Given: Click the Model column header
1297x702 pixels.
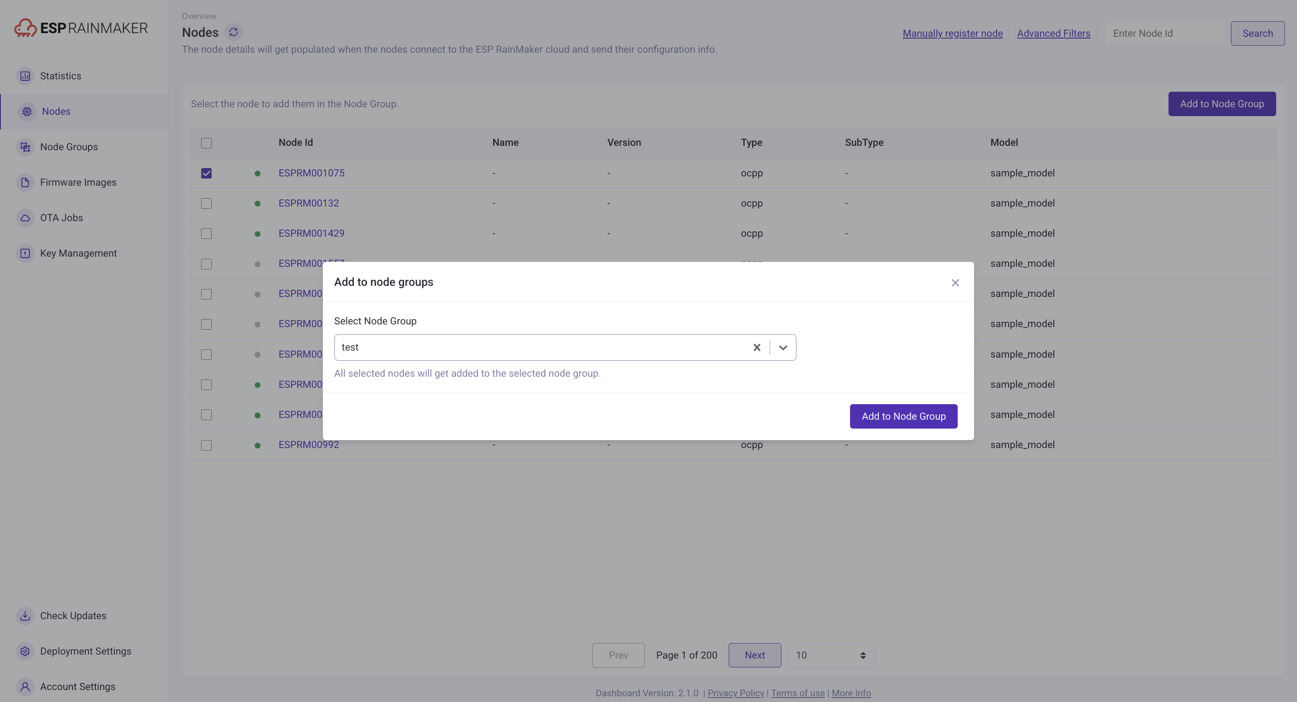Looking at the screenshot, I should pos(1004,143).
